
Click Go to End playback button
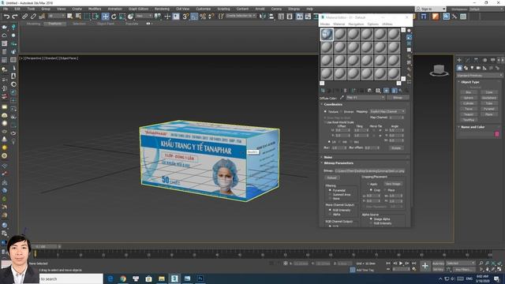413,263
